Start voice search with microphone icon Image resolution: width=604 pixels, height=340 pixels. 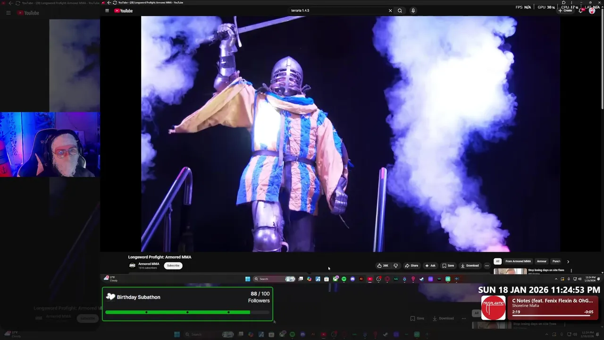[413, 10]
